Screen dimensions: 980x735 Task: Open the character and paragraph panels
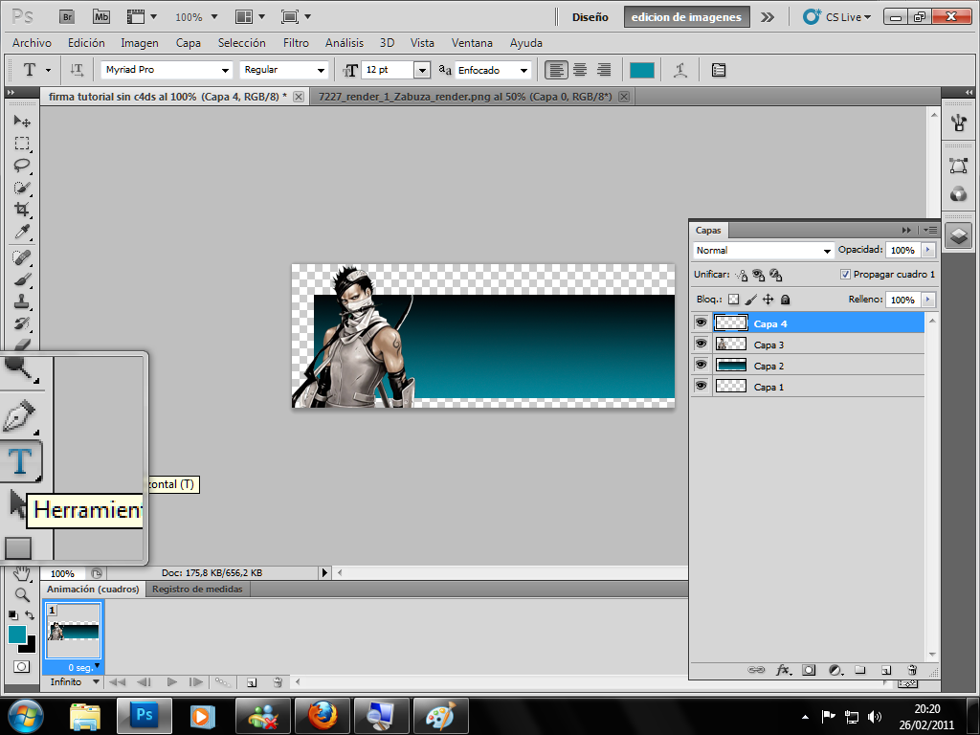pyautogui.click(x=719, y=70)
